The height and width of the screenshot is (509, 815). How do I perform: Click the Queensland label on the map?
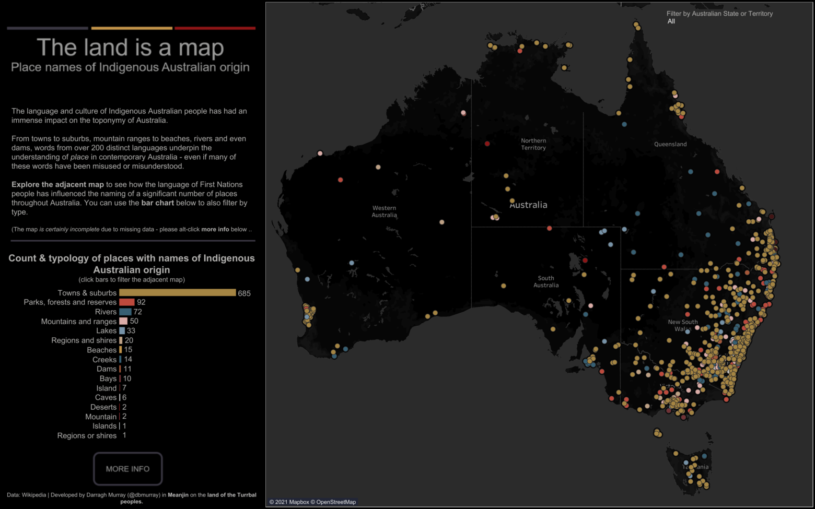click(x=670, y=144)
